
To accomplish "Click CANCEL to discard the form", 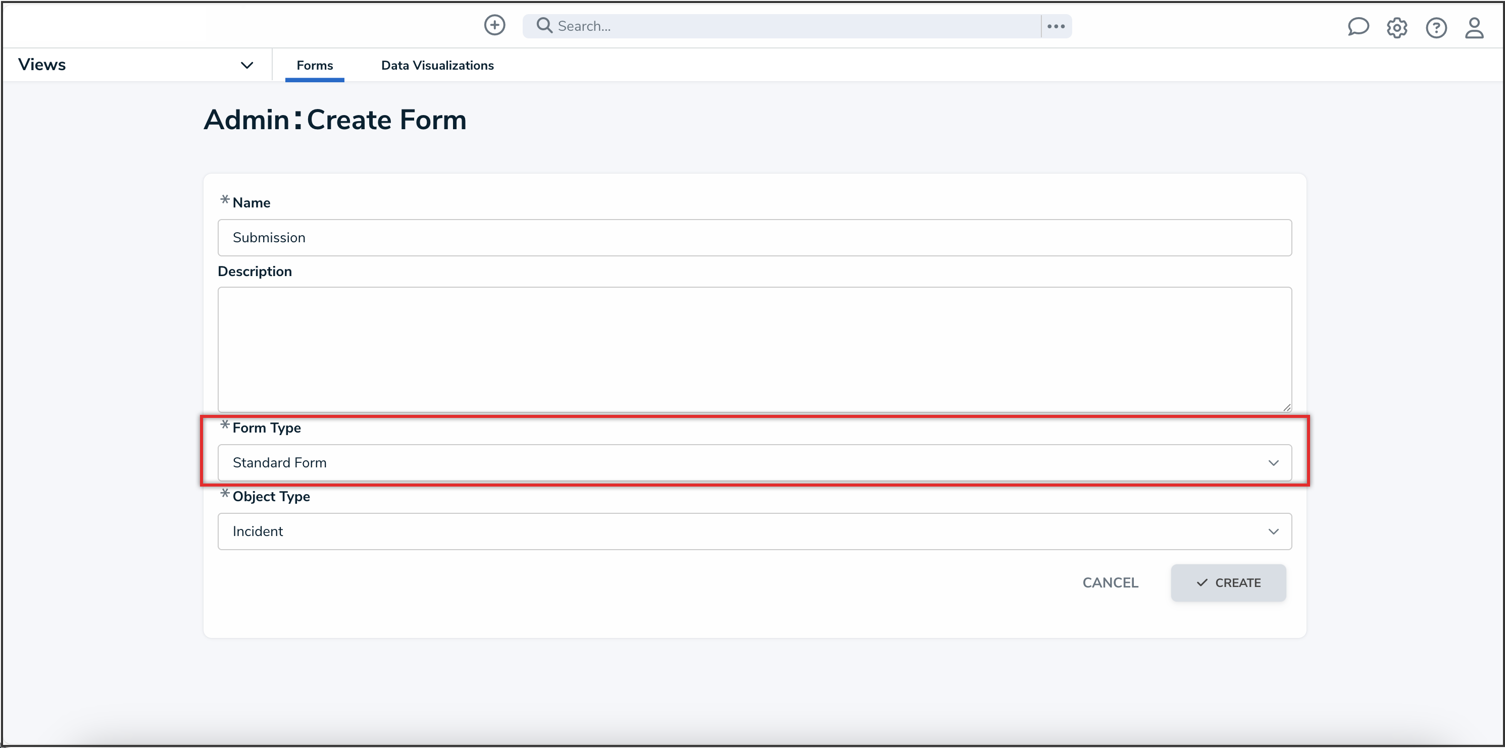I will point(1110,583).
